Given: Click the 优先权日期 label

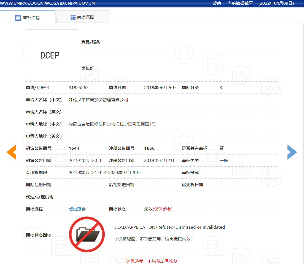Looking at the screenshot, I should pyautogui.click(x=192, y=185).
